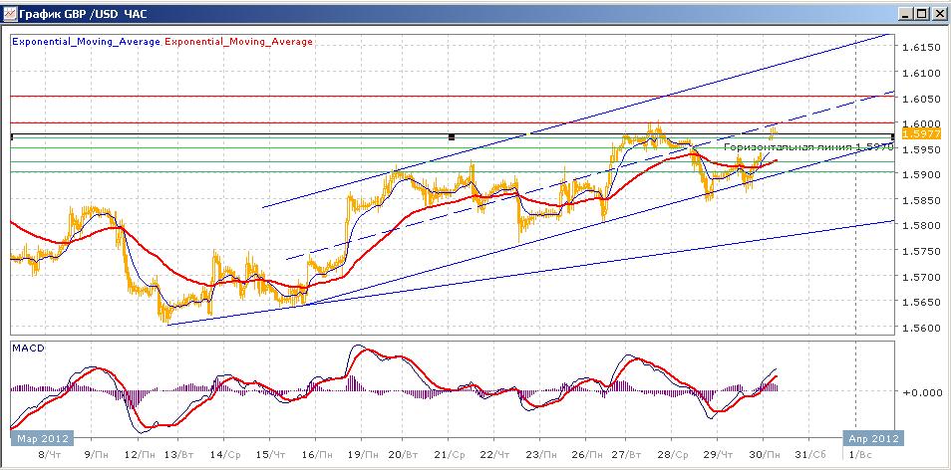Screen dimensions: 951x470
Task: Click the chart icon in the title bar
Action: (x=9, y=13)
